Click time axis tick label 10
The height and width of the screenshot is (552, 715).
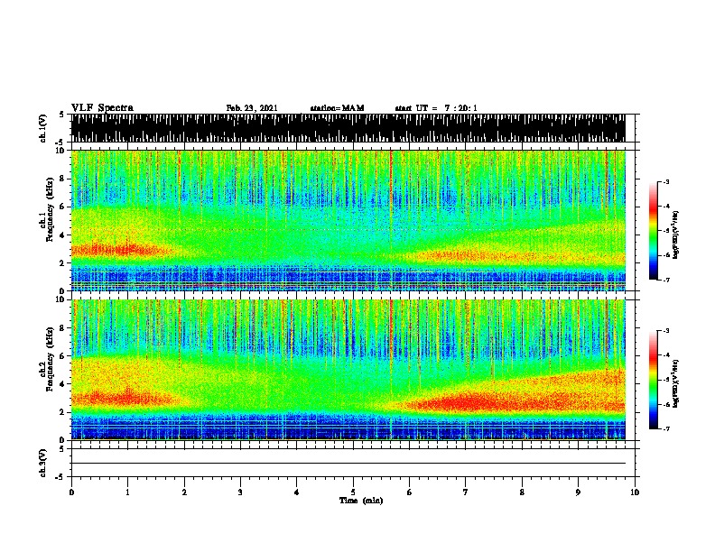[635, 492]
